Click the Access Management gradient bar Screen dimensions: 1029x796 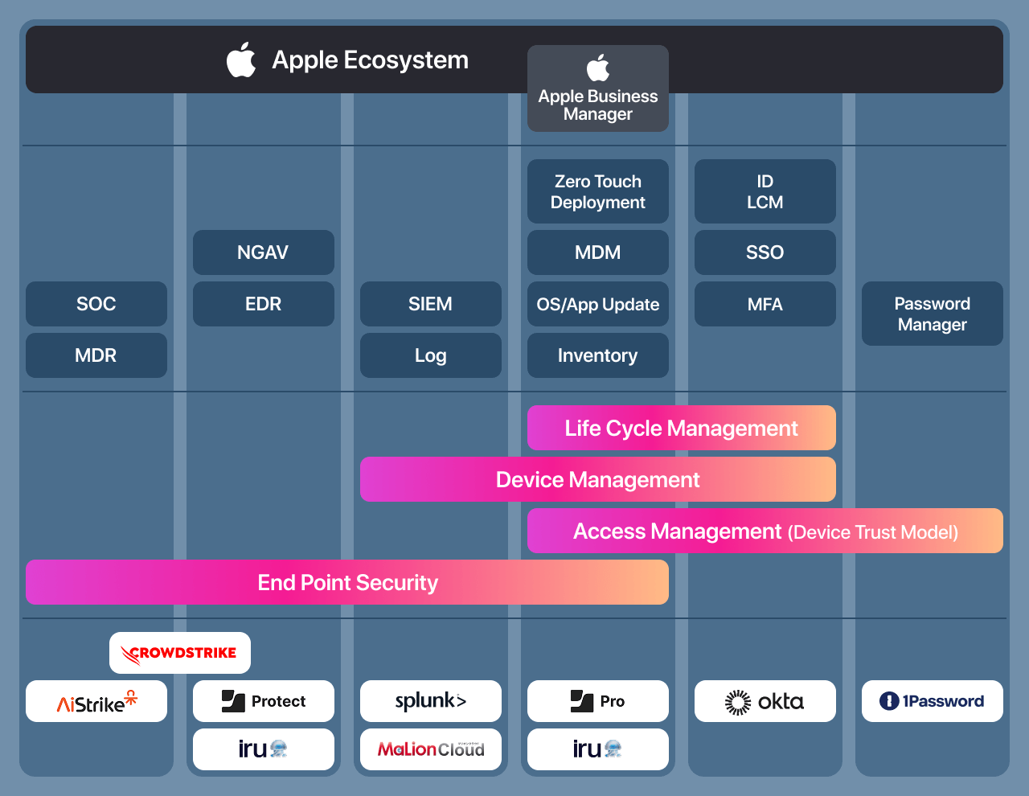point(765,531)
